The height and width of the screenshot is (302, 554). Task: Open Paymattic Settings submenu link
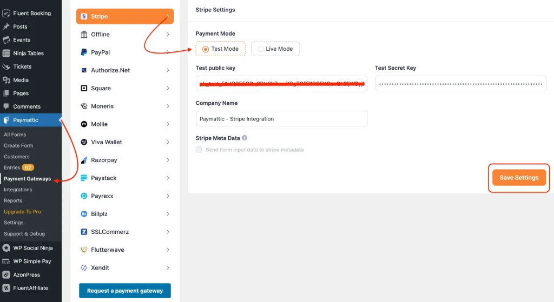[14, 223]
